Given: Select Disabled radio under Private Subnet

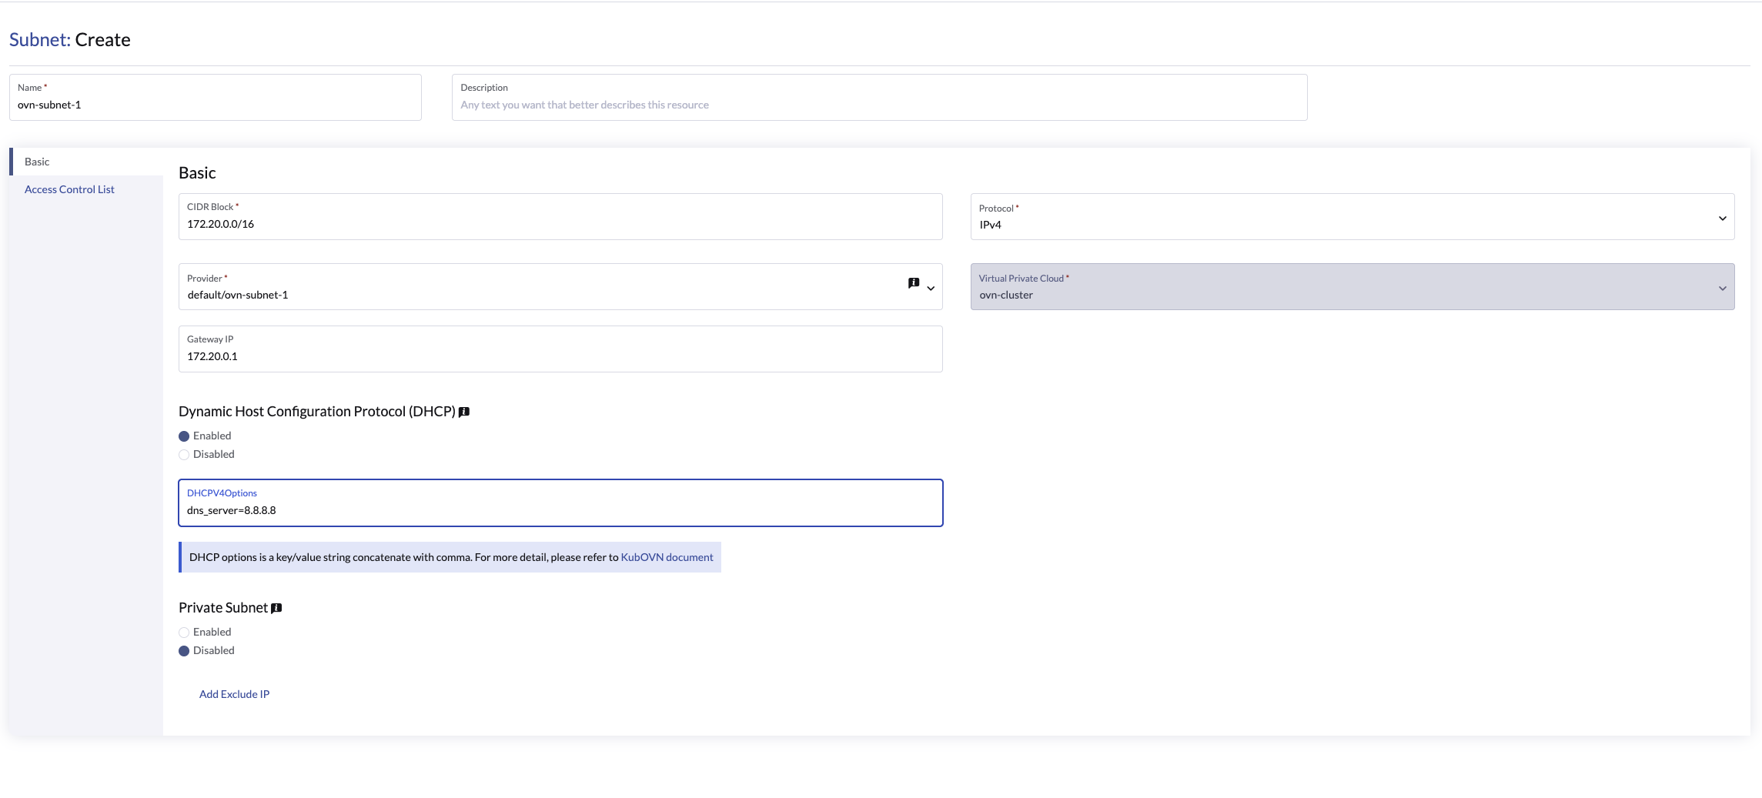Looking at the screenshot, I should pos(184,651).
